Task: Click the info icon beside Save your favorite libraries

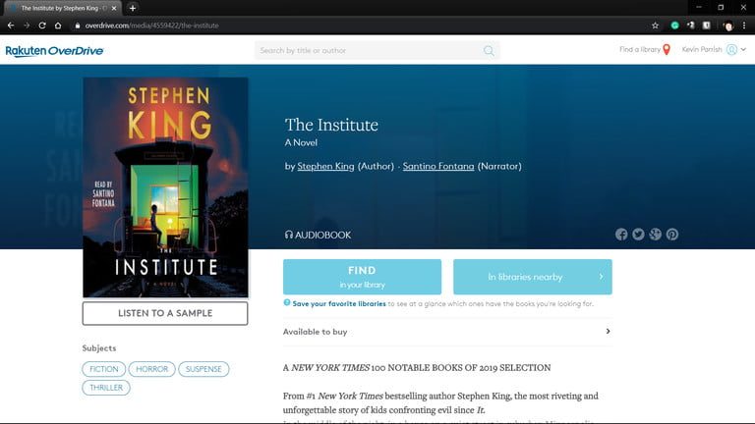Action: (x=287, y=303)
